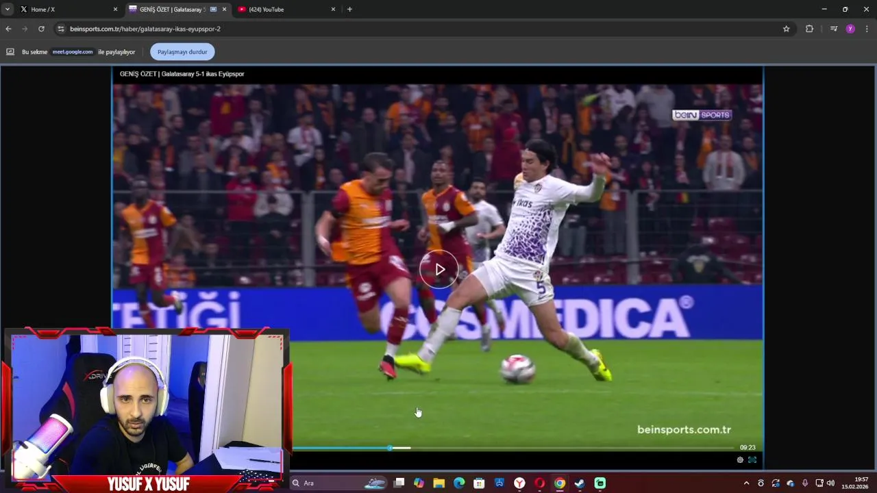877x493 pixels.
Task: Open Steam from the taskbar
Action: (580, 483)
